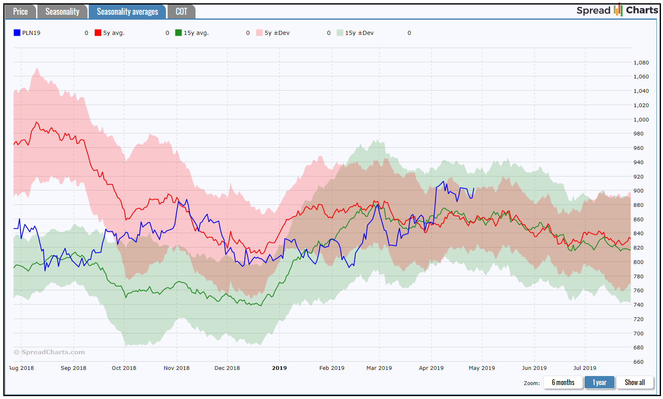Click the red 5y avg. legend swatch
Image resolution: width=663 pixels, height=399 pixels.
coord(98,33)
